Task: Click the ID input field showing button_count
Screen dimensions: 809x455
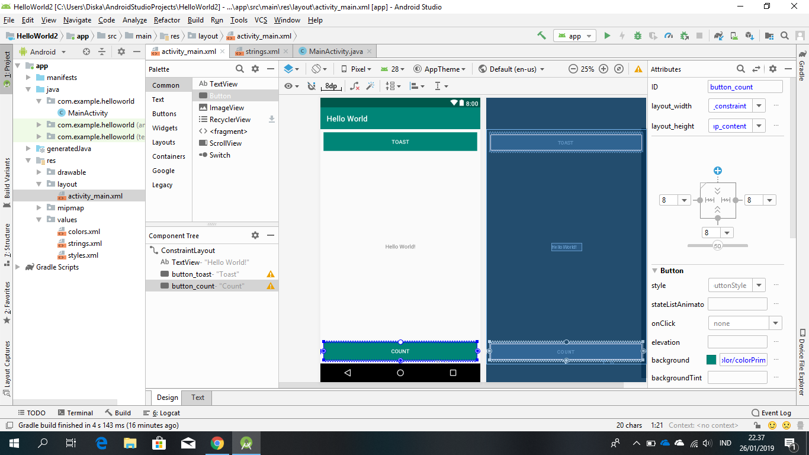Action: point(744,86)
